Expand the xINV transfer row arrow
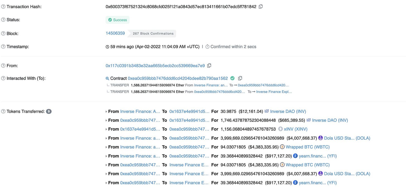 (106, 129)
